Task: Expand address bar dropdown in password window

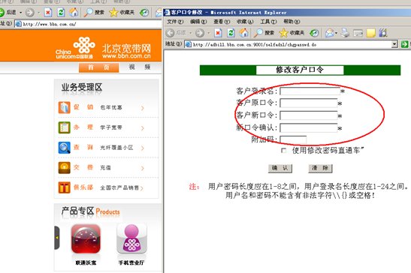Action: (x=394, y=44)
